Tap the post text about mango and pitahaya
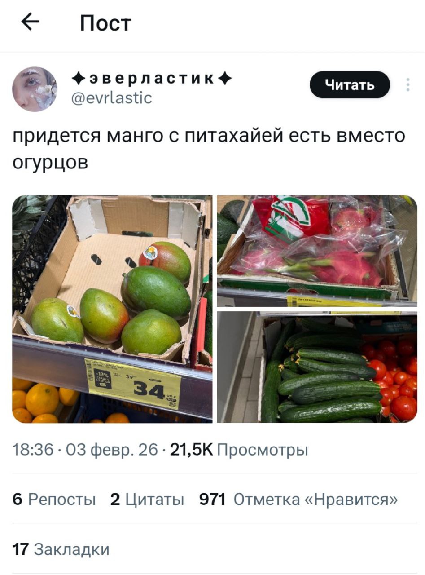Screen dimensions: 425x575 point(209,149)
